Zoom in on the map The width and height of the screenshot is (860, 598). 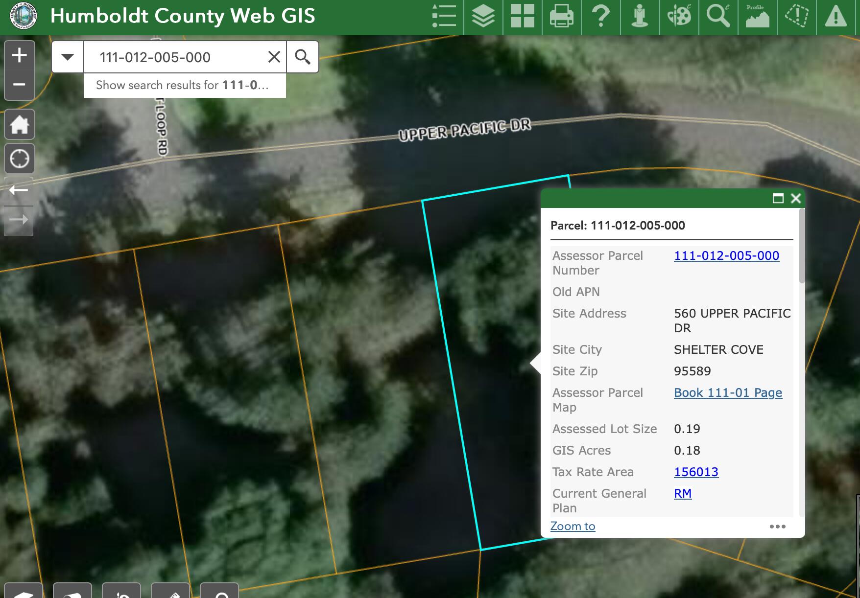click(20, 55)
